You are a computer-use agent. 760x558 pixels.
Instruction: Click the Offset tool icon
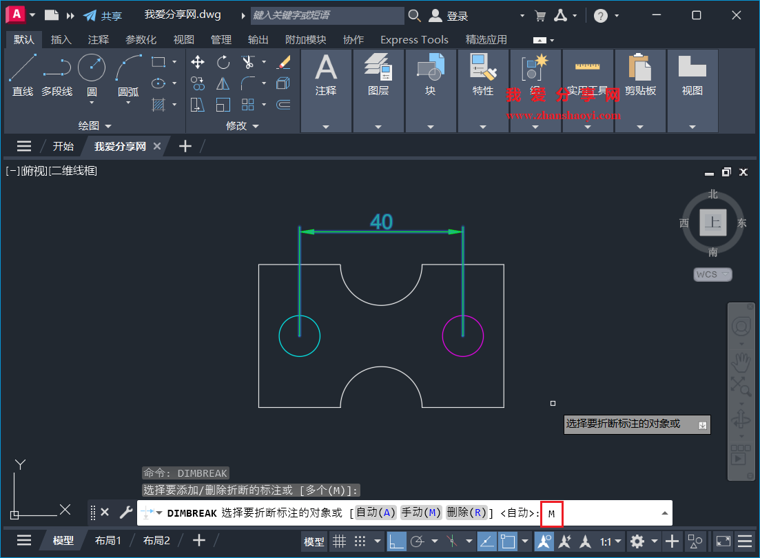coord(283,105)
